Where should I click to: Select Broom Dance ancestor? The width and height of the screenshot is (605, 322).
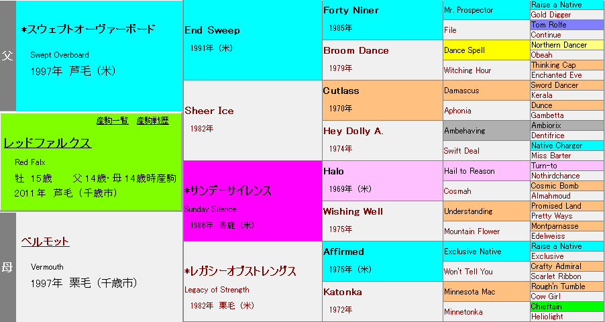(x=355, y=50)
